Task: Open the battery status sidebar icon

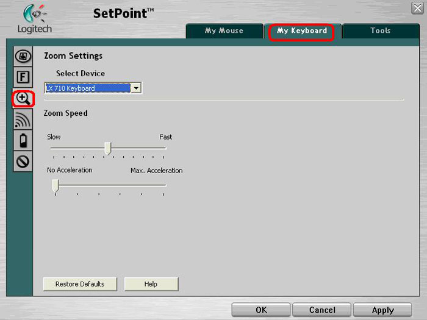Action: pos(23,140)
